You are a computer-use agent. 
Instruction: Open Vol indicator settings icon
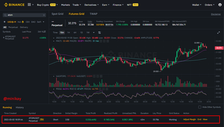click(98, 76)
